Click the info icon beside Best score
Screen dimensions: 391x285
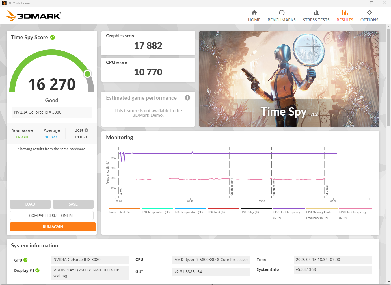pyautogui.click(x=86, y=130)
